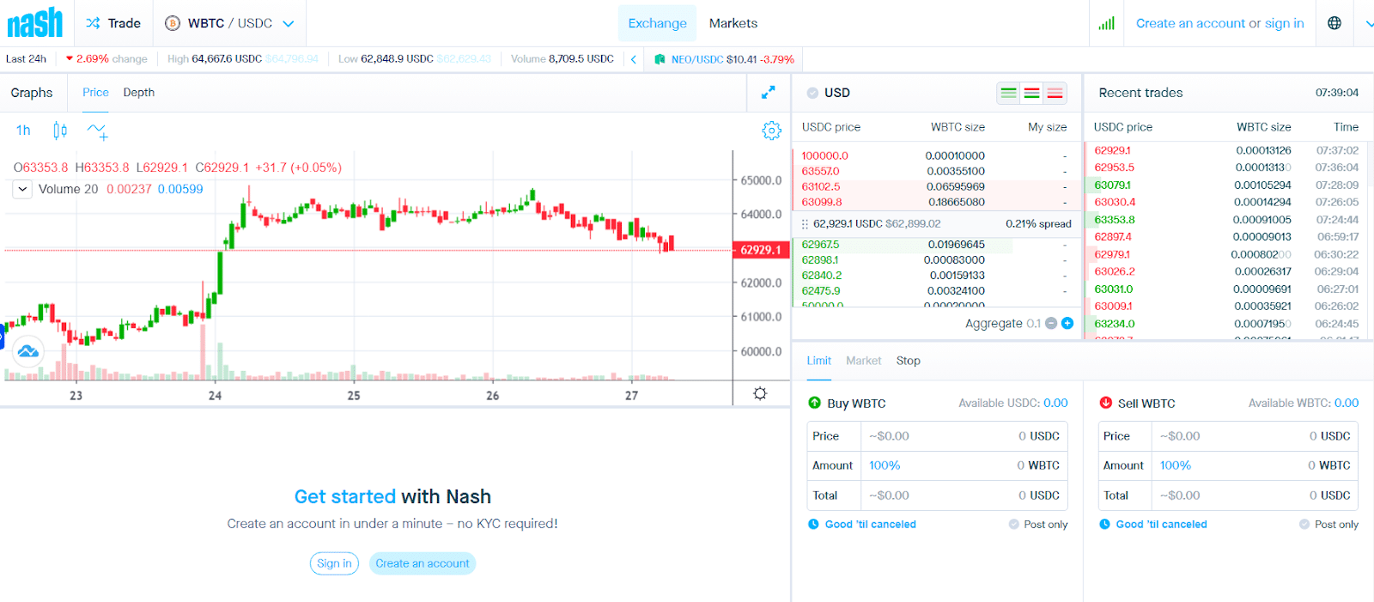
Task: Toggle the USD display option
Action: [x=812, y=93]
